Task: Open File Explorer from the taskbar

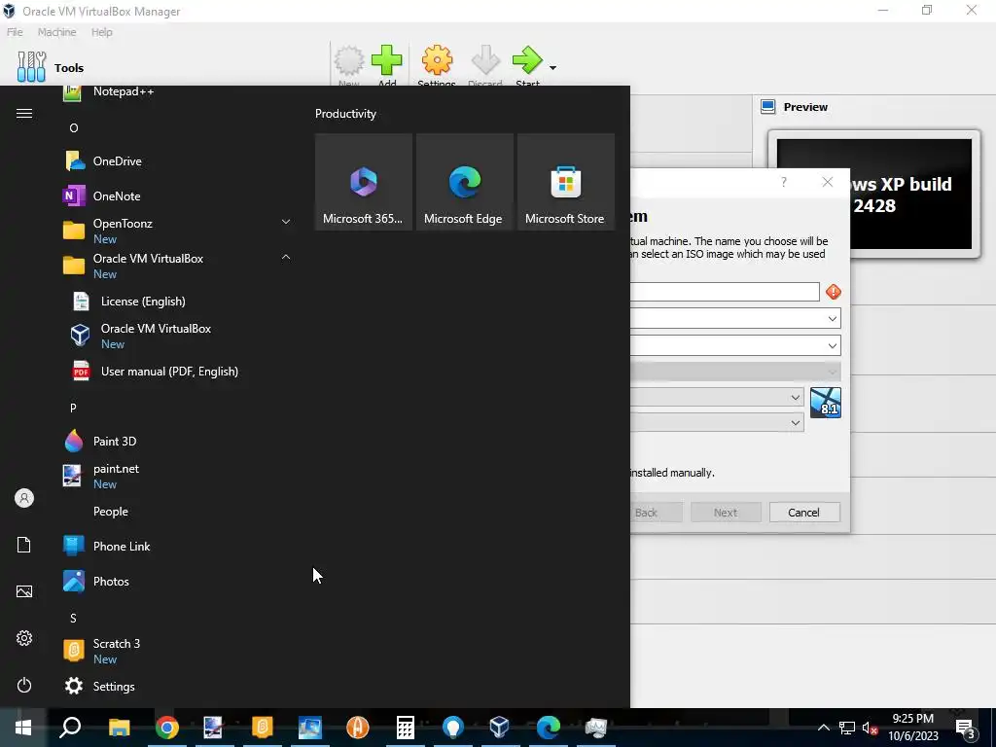Action: click(x=119, y=728)
